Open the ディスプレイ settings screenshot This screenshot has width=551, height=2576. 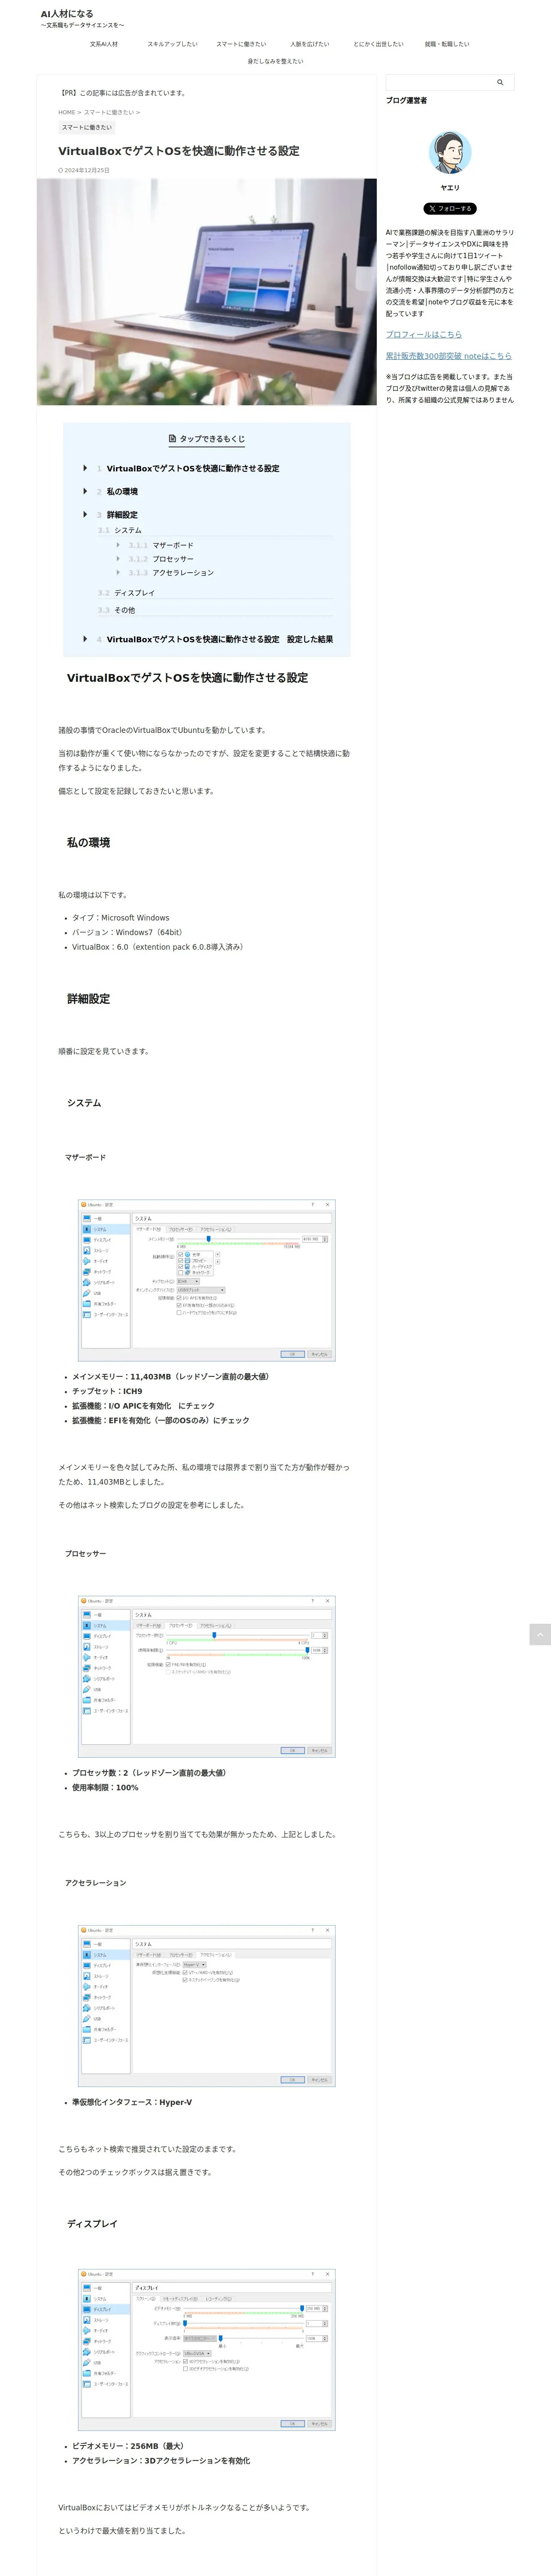[x=207, y=2349]
